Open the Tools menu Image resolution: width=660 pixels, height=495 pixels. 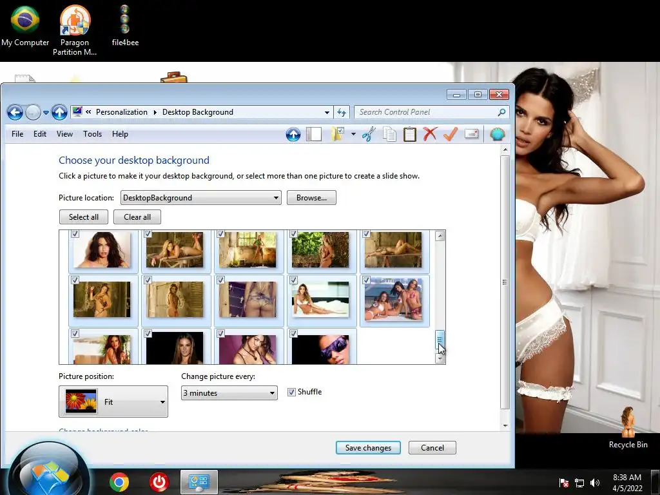point(92,134)
